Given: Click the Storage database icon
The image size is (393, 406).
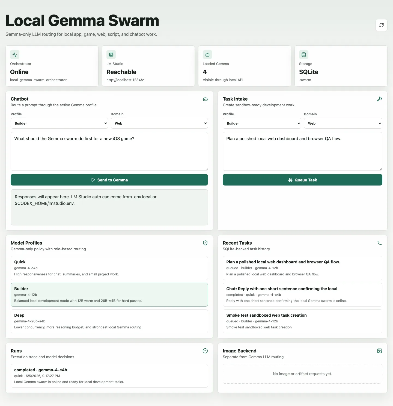Looking at the screenshot, I should [304, 55].
